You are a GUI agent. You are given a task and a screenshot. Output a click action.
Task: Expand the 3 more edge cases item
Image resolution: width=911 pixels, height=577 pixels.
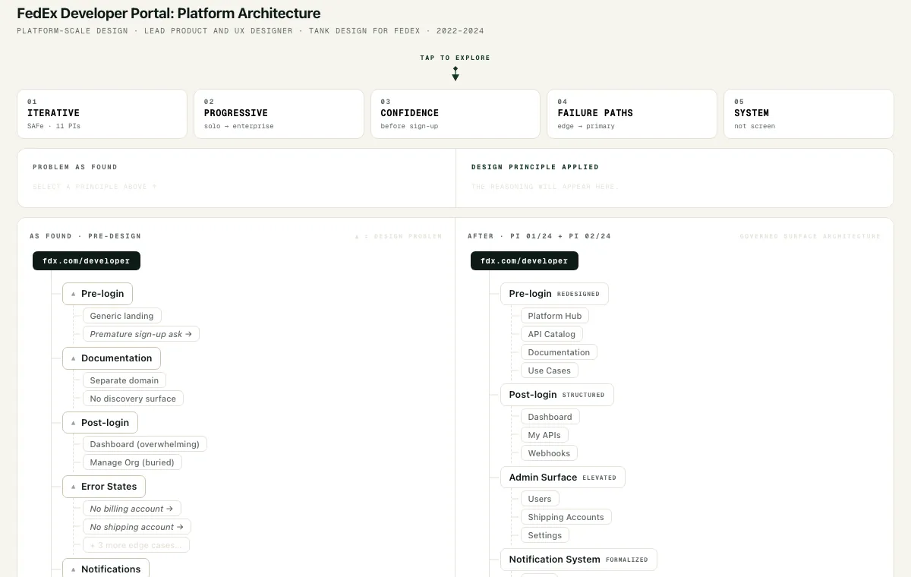click(x=136, y=545)
